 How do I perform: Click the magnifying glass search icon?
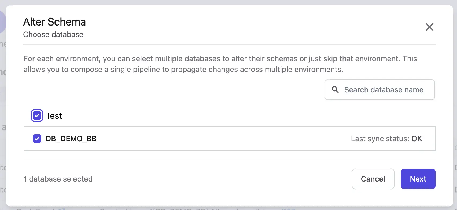pos(335,90)
